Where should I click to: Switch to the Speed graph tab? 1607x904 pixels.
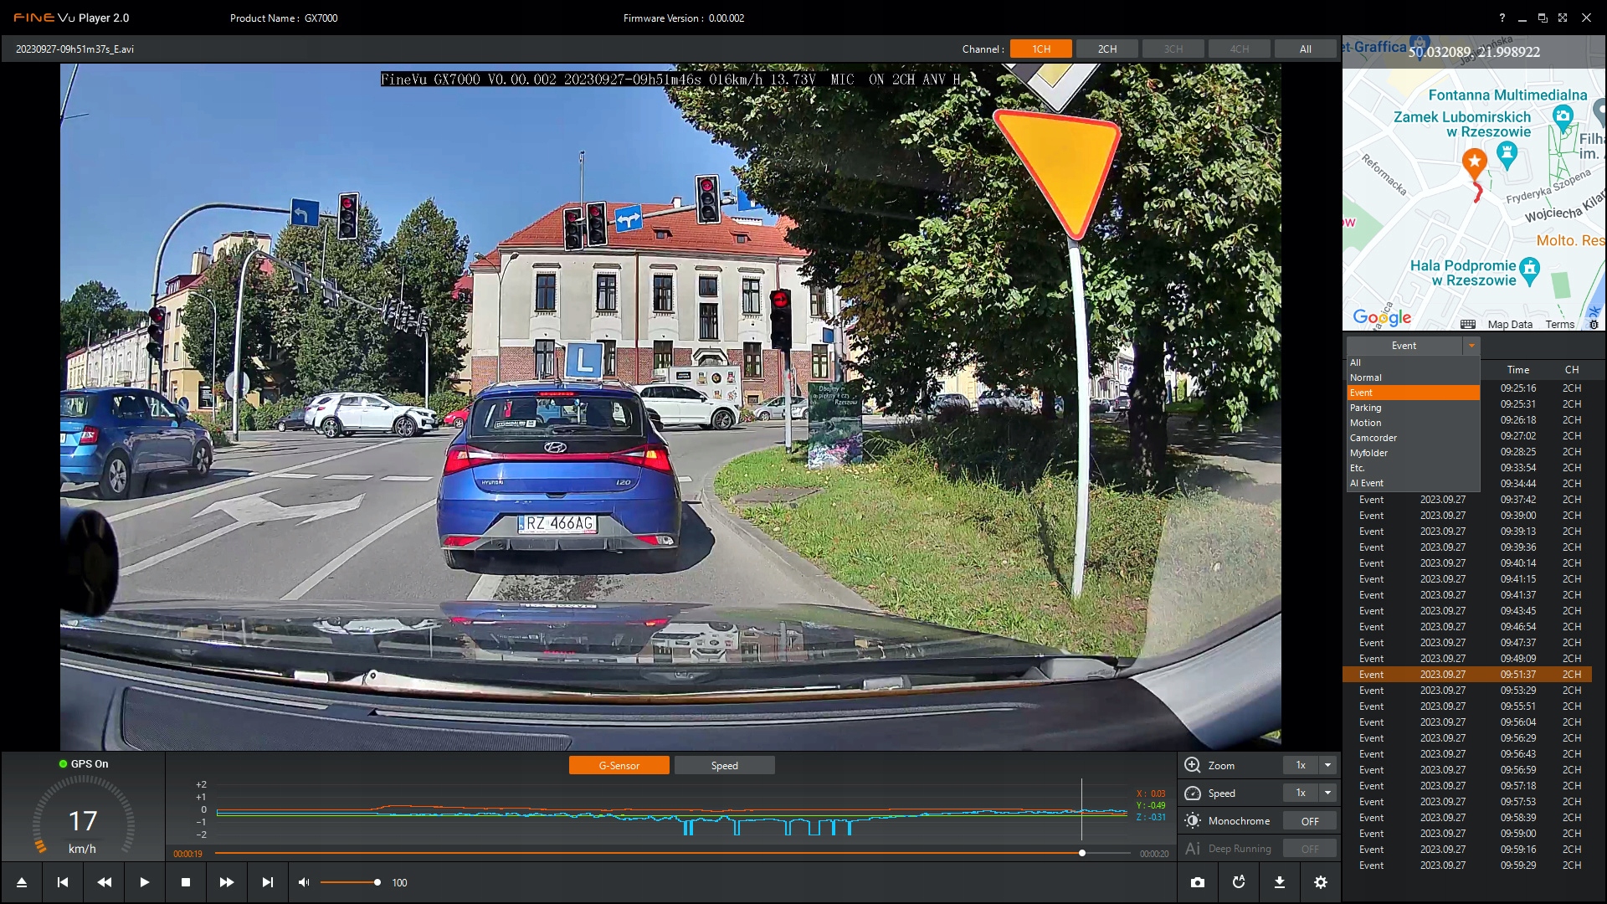pos(724,765)
